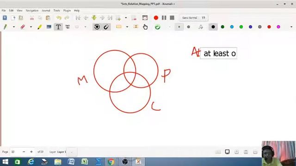Viewport: 296px width, 166px height.
Task: Open font selector Sans Normal
Action: (194, 18)
